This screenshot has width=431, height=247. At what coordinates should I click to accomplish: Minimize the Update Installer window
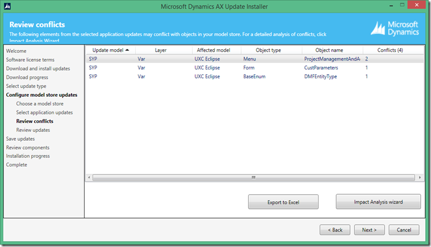tap(391, 5)
